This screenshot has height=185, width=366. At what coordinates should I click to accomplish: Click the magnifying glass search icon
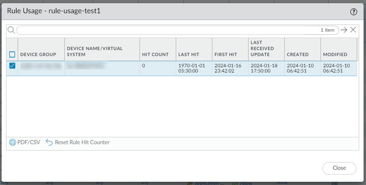(x=11, y=30)
